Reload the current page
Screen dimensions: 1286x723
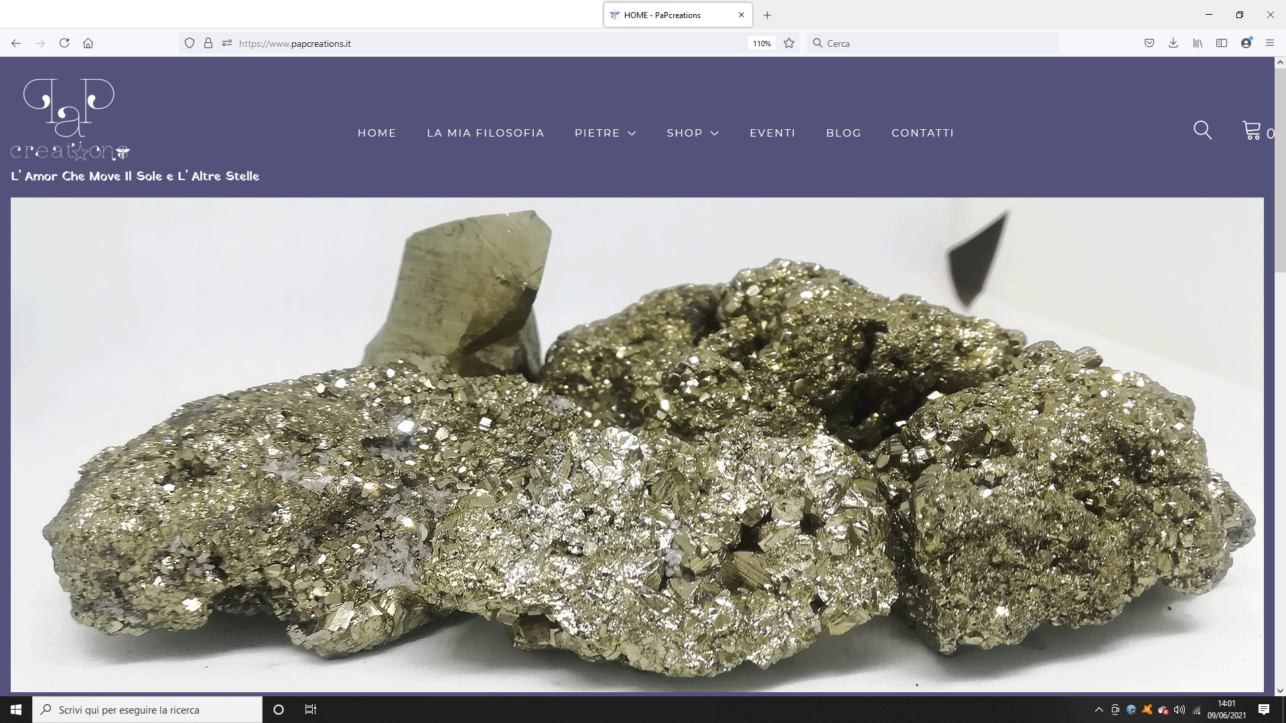pos(64,44)
